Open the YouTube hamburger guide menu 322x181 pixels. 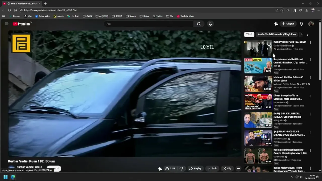click(7, 24)
